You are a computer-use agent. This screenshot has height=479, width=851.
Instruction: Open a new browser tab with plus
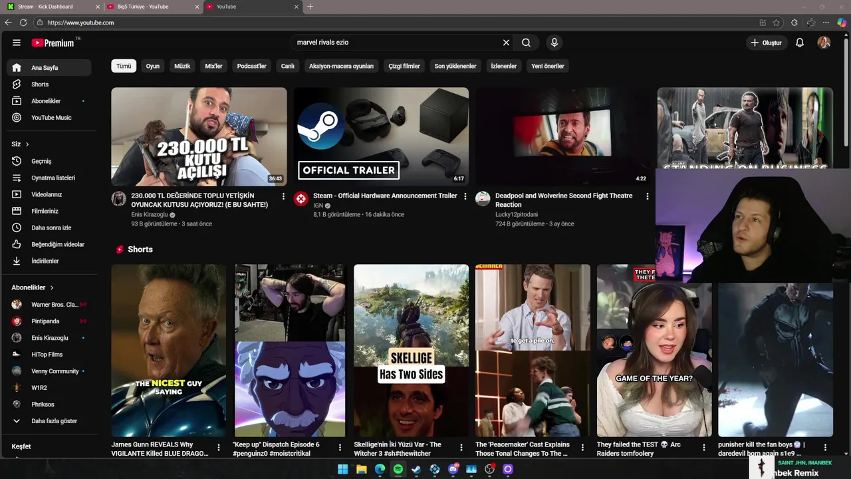click(310, 7)
